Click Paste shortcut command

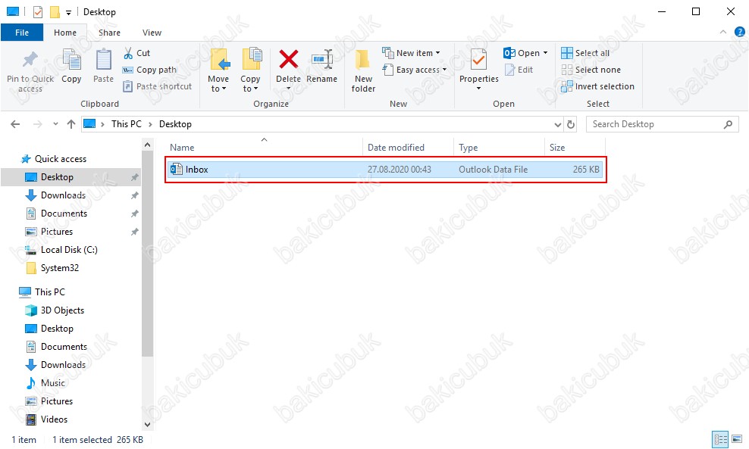point(157,86)
